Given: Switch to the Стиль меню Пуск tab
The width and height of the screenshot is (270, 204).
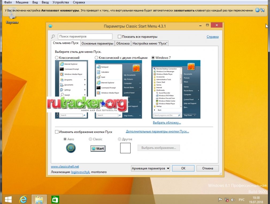Looking at the screenshot, I should [65, 43].
